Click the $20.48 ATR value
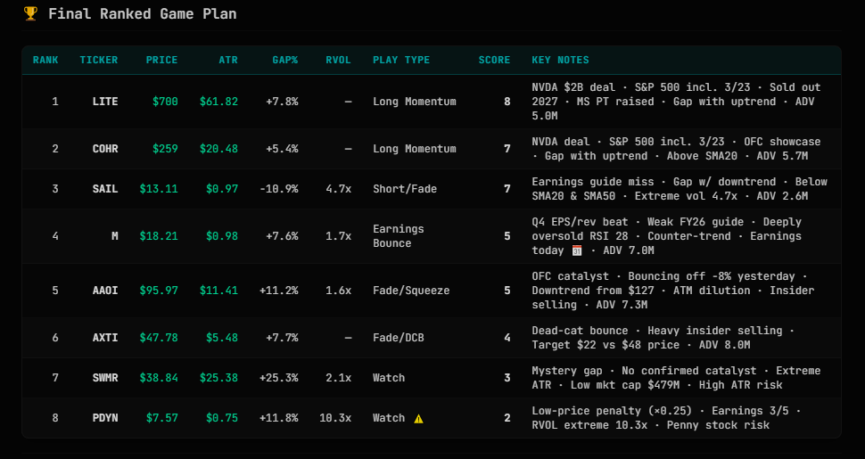This screenshot has width=865, height=459. pos(219,149)
